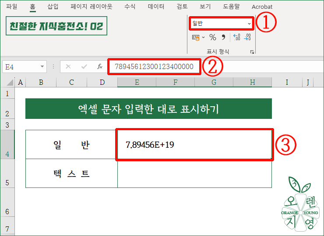
Task: Click the 텍 스 트 label cell
Action: tap(71, 174)
